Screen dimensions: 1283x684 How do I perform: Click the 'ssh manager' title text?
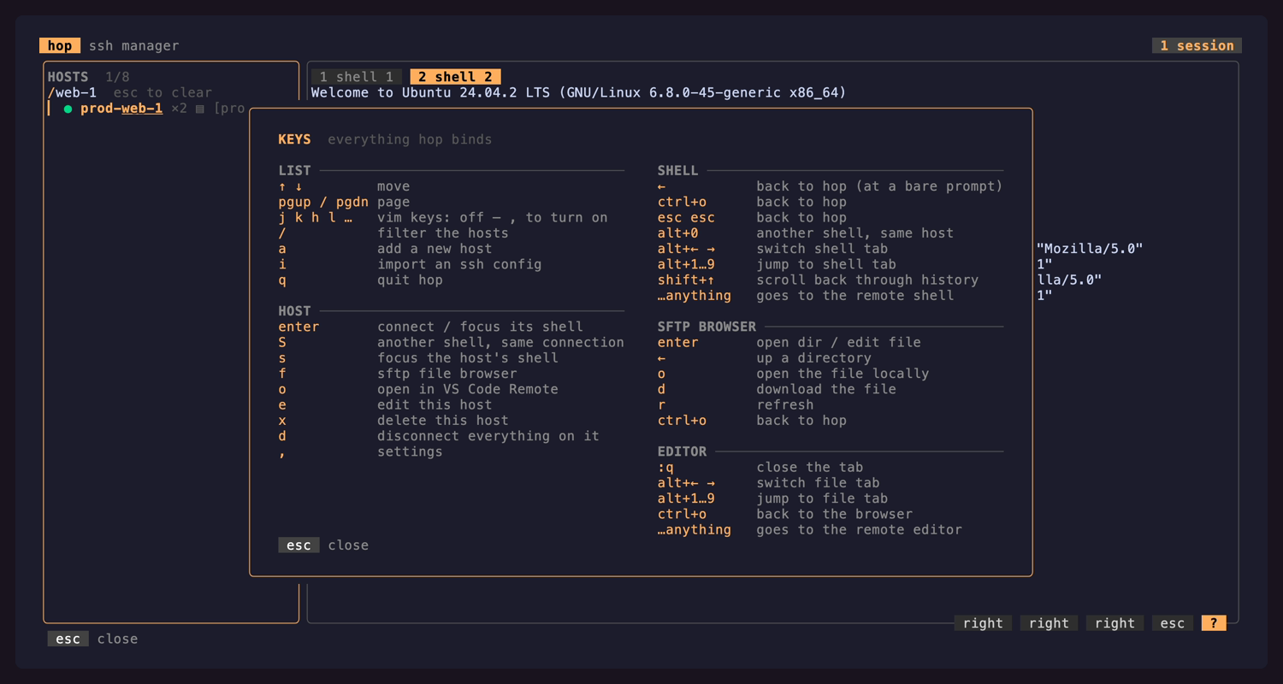(x=134, y=45)
